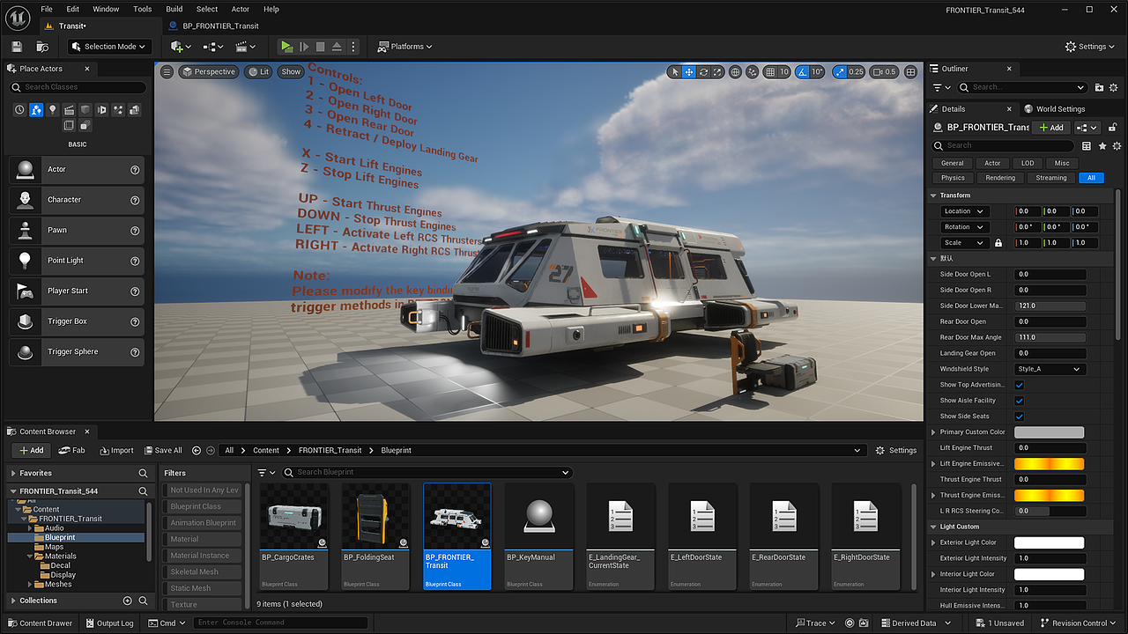Click the console command input field

coord(280,623)
